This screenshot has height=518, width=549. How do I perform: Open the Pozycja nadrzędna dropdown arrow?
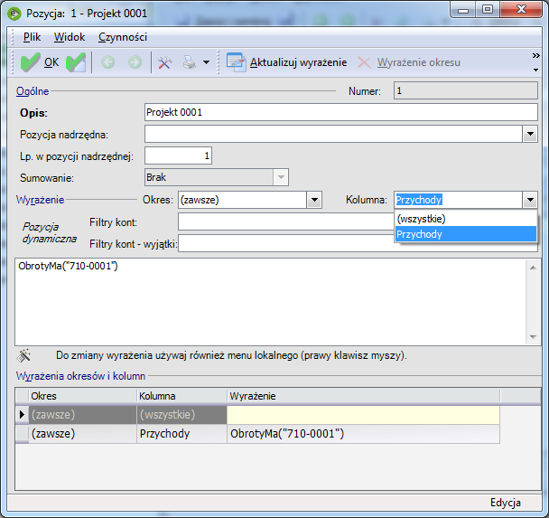[530, 134]
